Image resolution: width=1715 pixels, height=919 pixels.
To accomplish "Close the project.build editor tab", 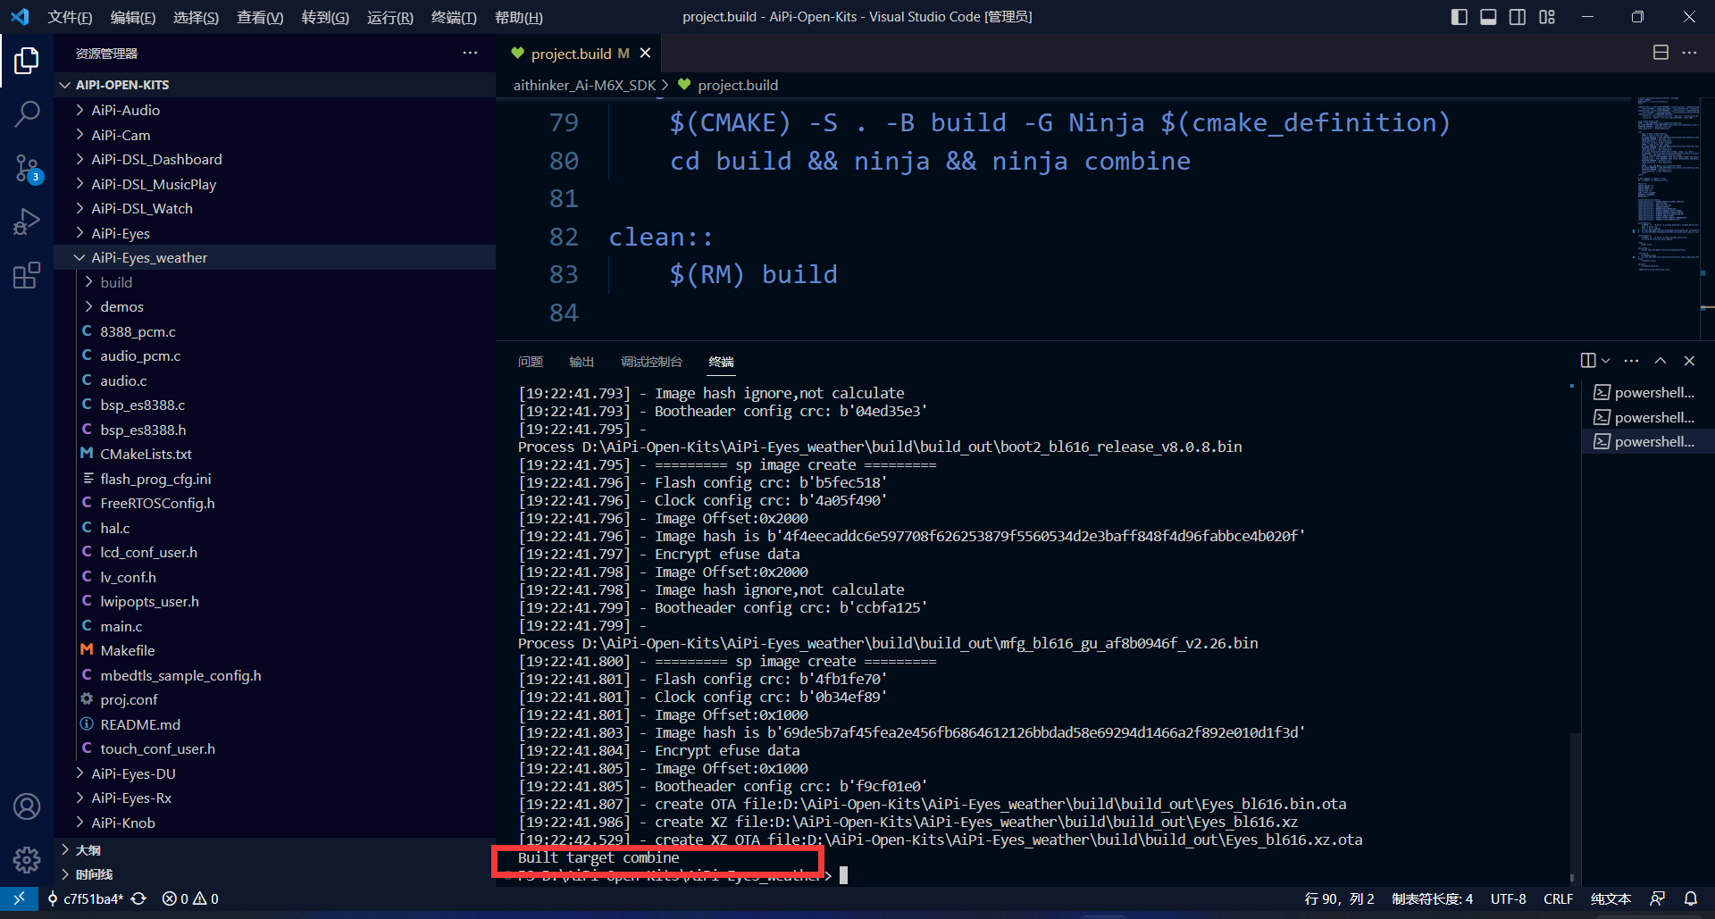I will 645,54.
